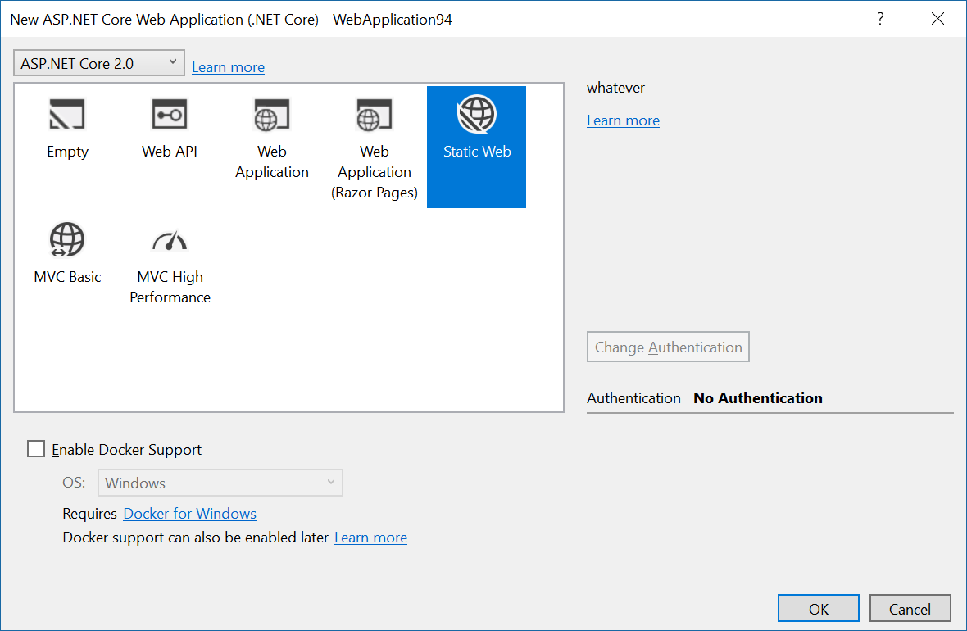967x631 pixels.
Task: Pick the Web Application template icon
Action: pyautogui.click(x=271, y=115)
